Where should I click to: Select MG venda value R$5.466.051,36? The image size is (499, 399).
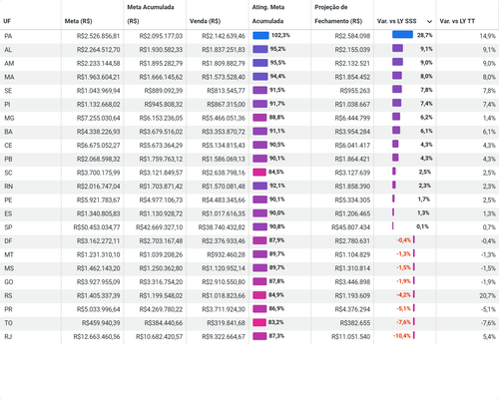pyautogui.click(x=224, y=118)
